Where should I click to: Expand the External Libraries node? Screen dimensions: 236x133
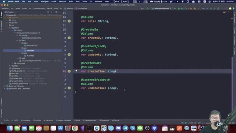(5, 86)
